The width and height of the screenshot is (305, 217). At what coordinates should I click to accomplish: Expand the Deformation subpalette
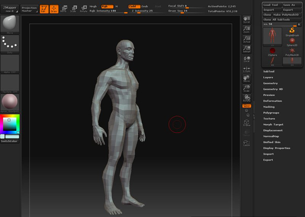pos(272,101)
